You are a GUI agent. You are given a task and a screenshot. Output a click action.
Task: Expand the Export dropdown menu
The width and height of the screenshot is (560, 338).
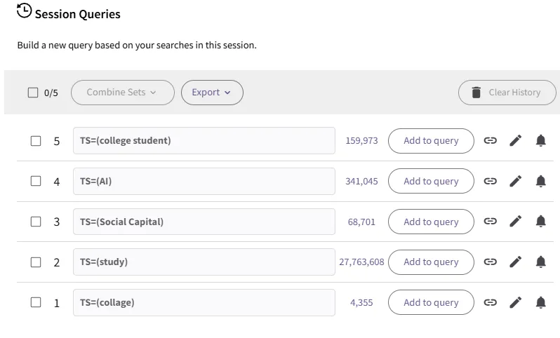coord(212,93)
